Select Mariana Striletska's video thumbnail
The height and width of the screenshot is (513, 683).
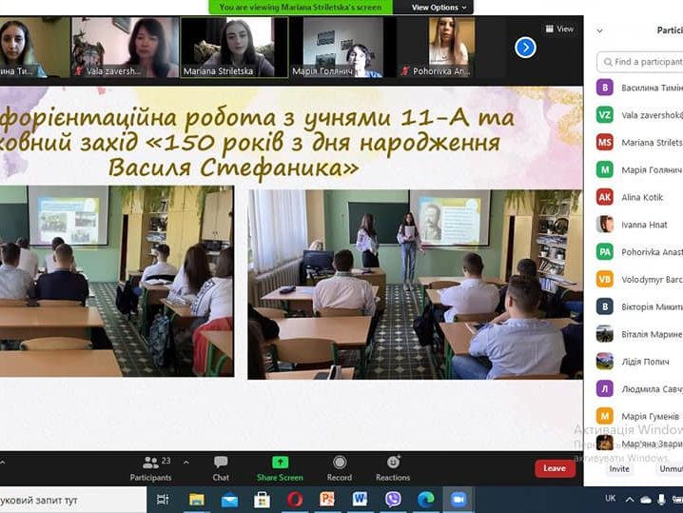(234, 47)
